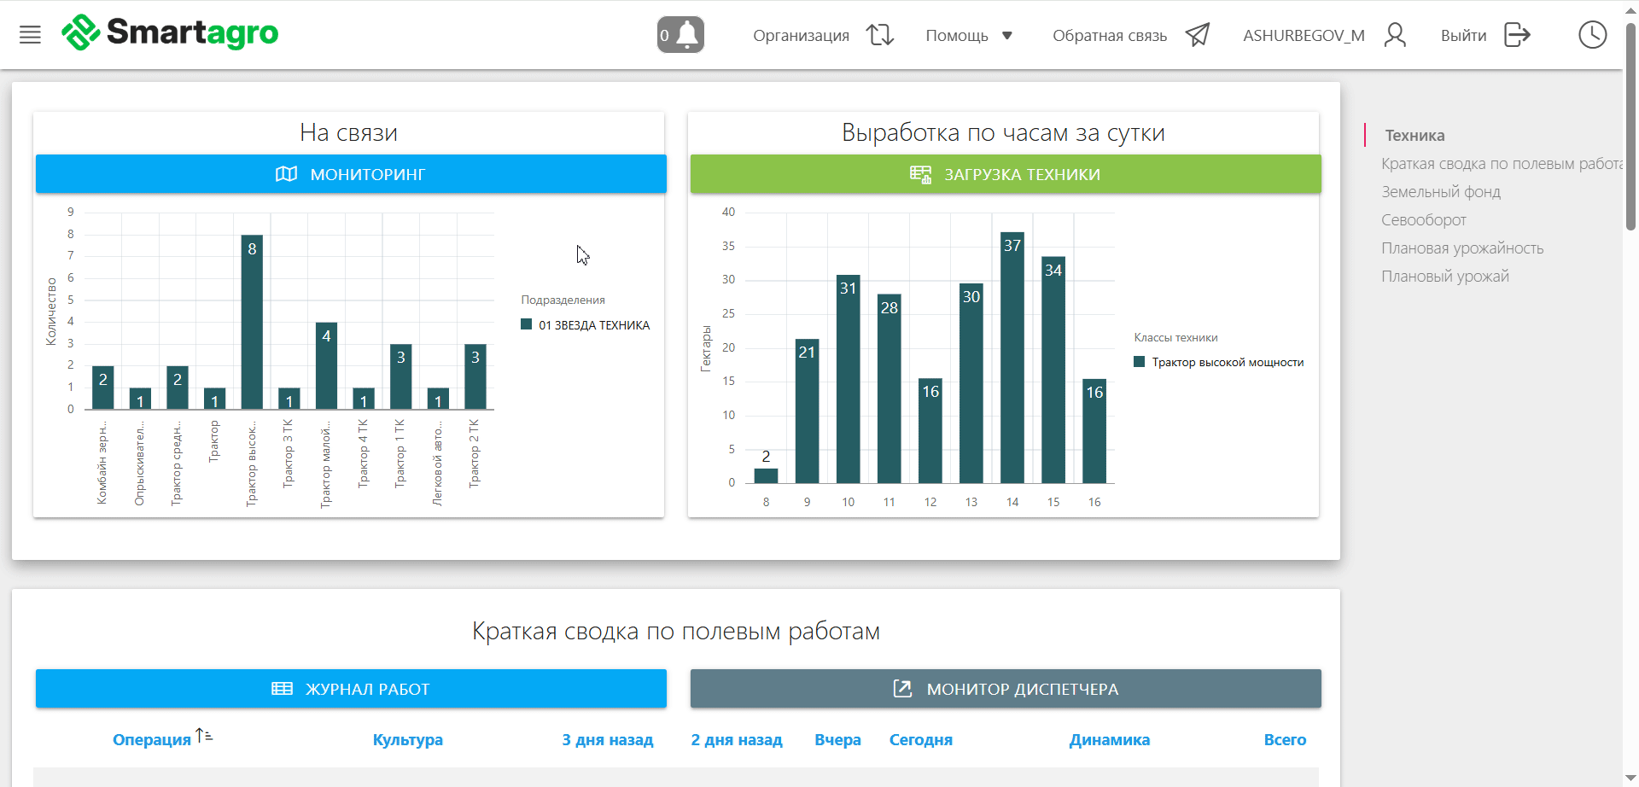
Task: Sort by the Культура column
Action: click(x=407, y=740)
